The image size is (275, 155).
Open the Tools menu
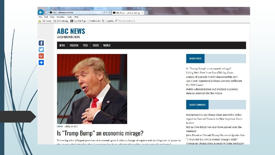click(x=69, y=17)
